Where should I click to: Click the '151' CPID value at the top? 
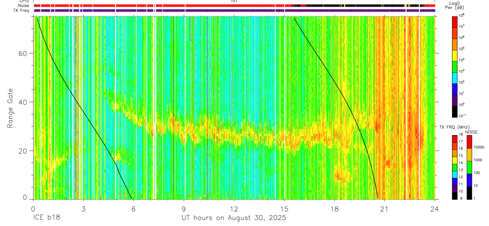pos(234,1)
